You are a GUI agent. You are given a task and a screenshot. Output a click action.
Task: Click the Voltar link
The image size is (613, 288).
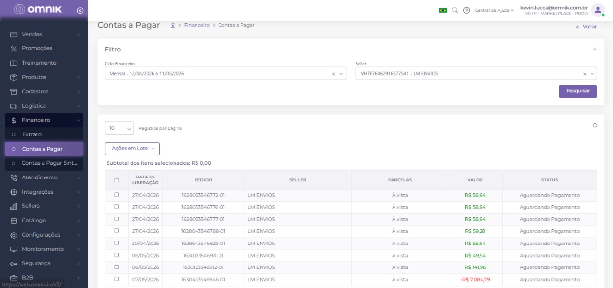tap(586, 27)
